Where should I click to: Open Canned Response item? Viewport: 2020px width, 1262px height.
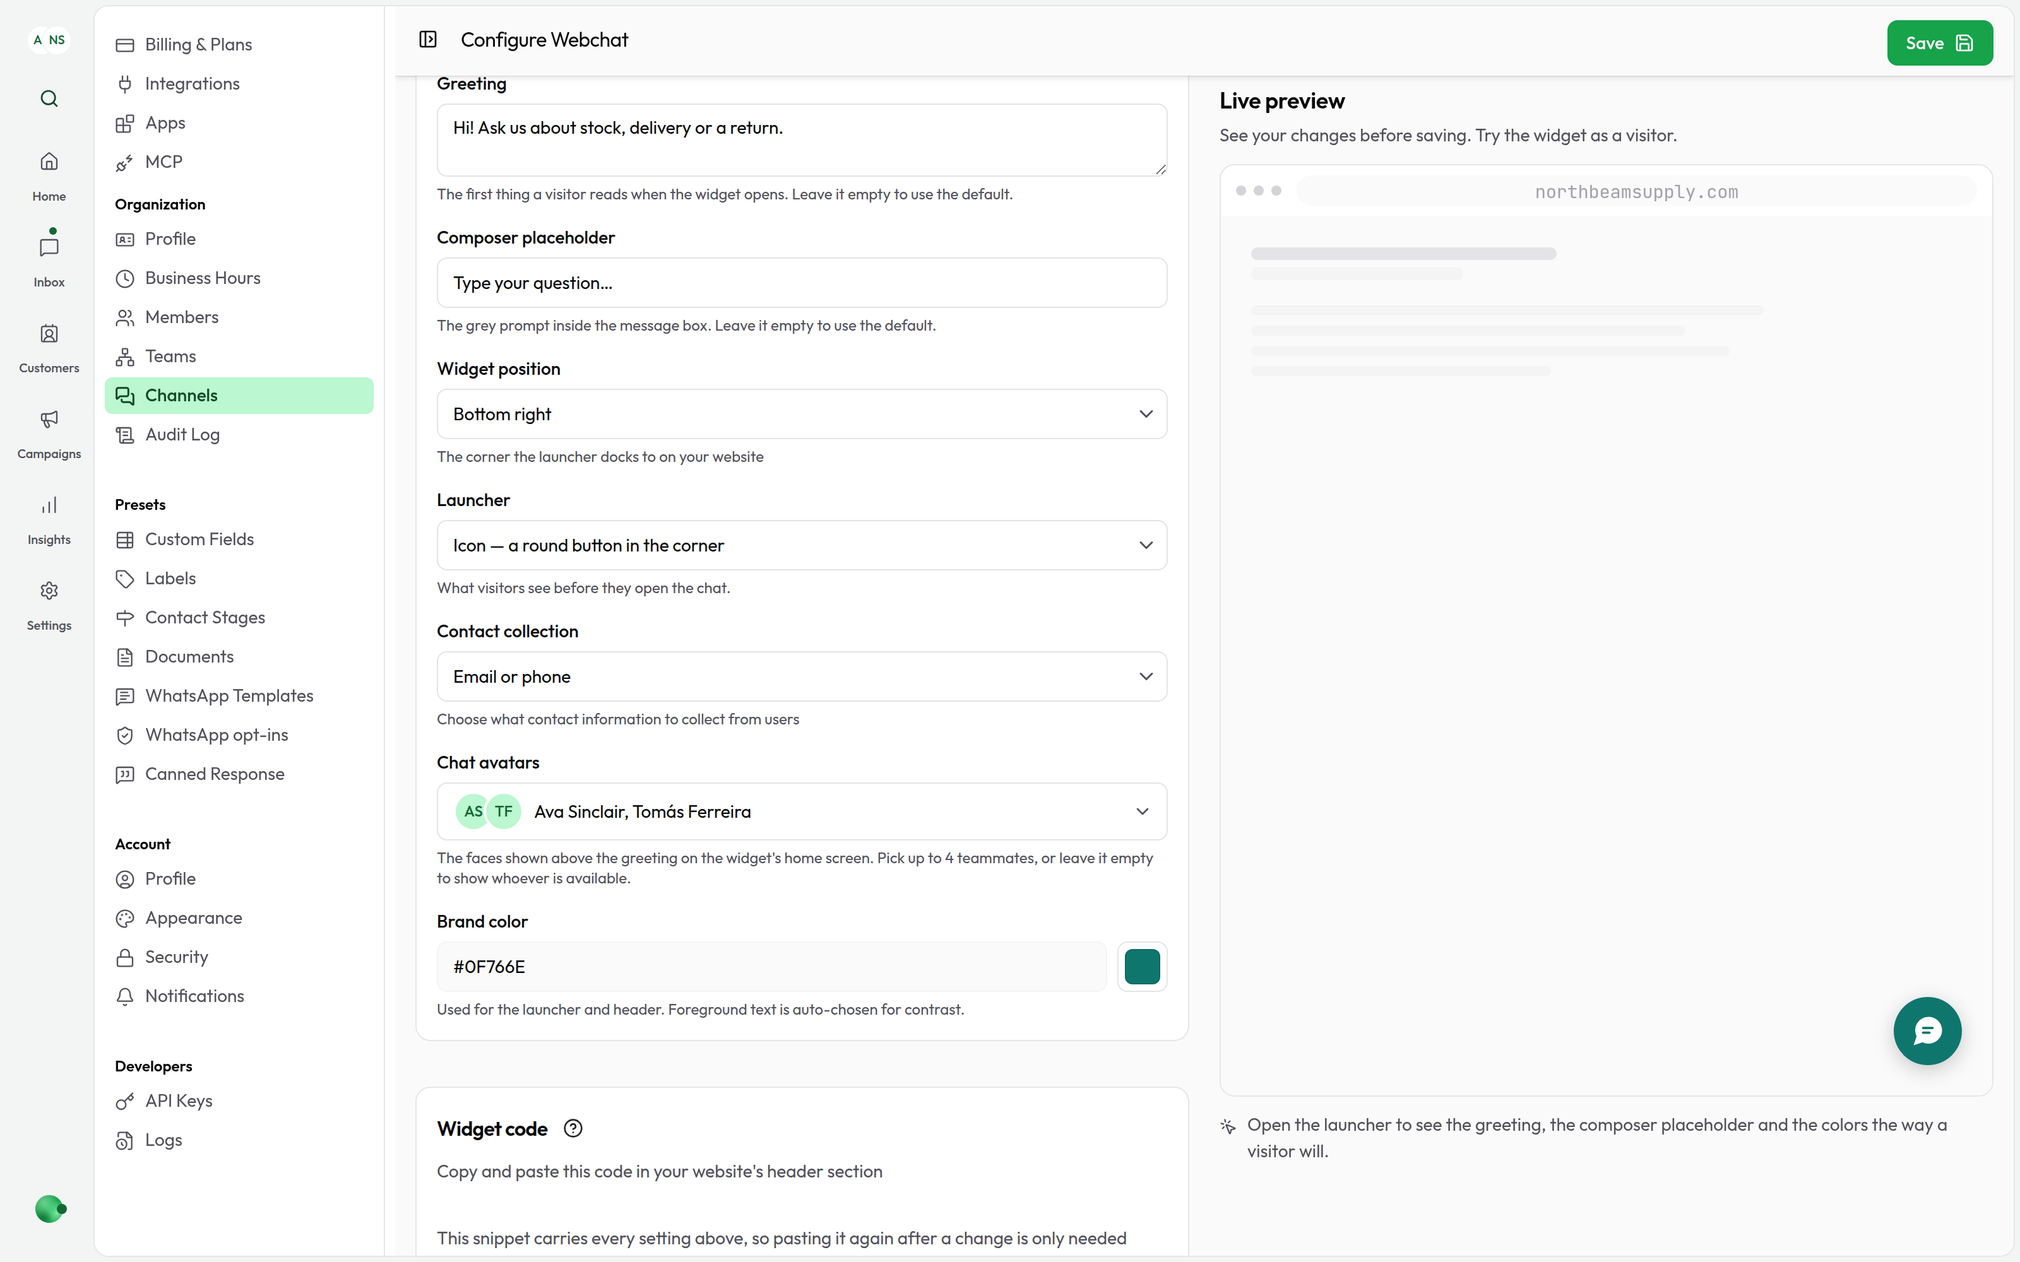(x=239, y=774)
